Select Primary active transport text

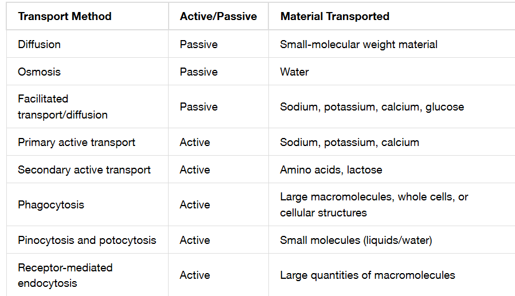click(76, 142)
